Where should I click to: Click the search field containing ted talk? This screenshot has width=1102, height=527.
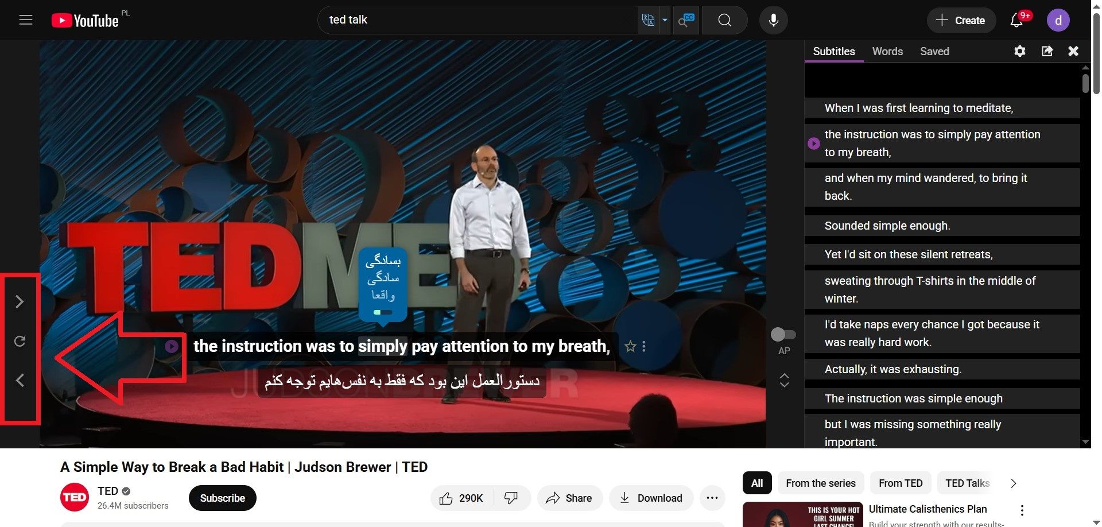tap(476, 20)
